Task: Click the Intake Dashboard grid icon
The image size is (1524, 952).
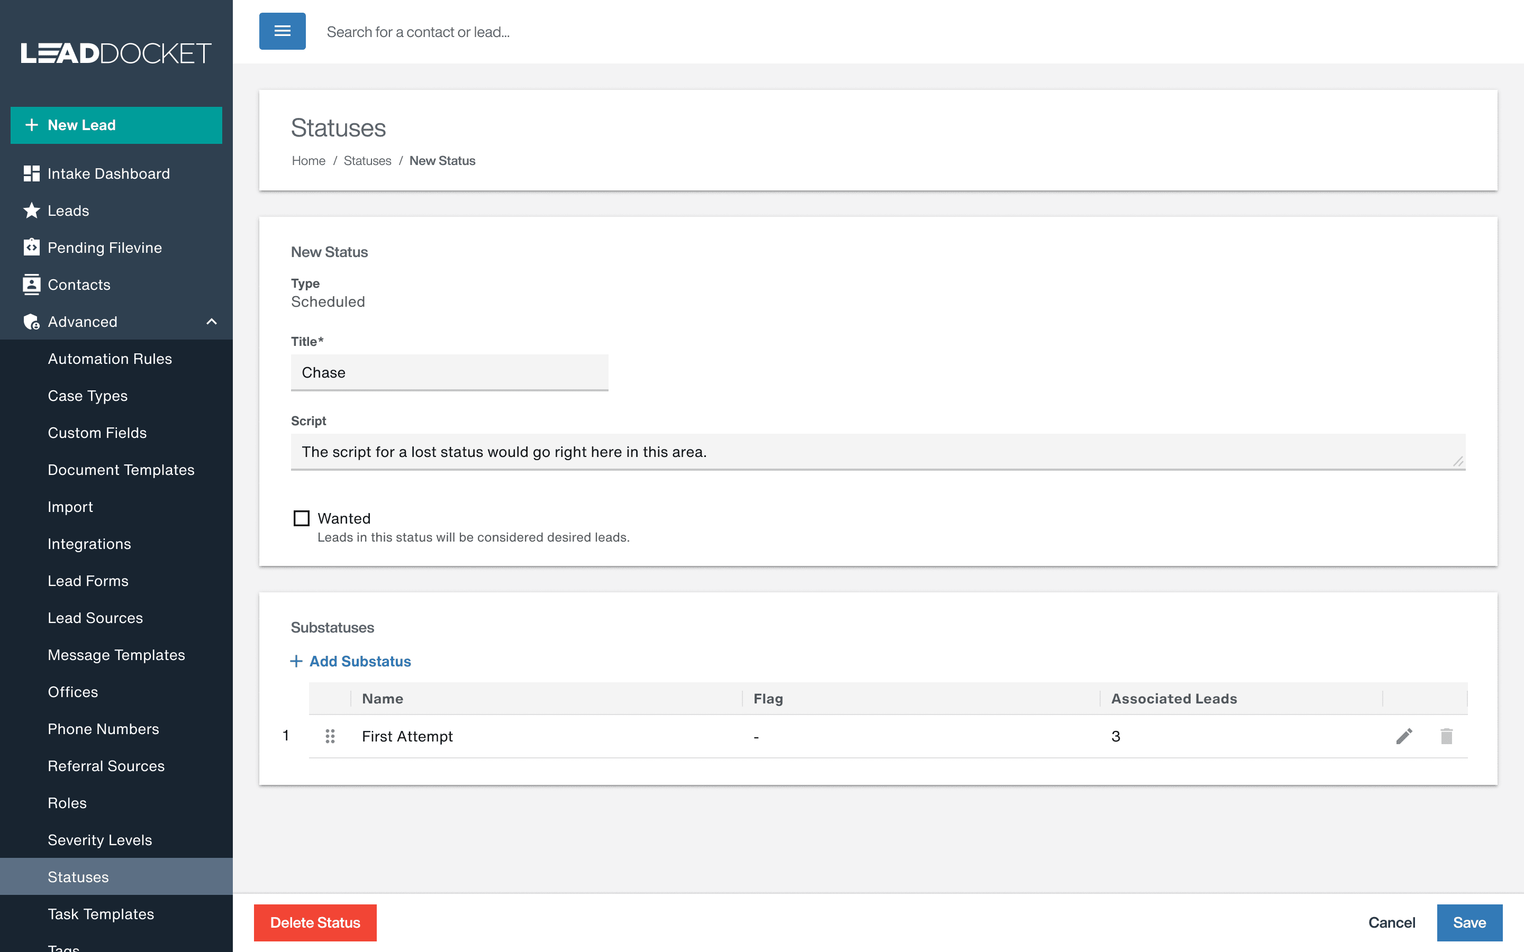Action: click(32, 173)
